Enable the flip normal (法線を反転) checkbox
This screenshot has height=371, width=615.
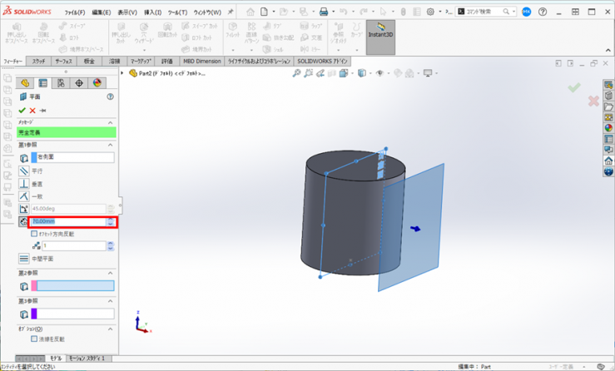(34, 339)
